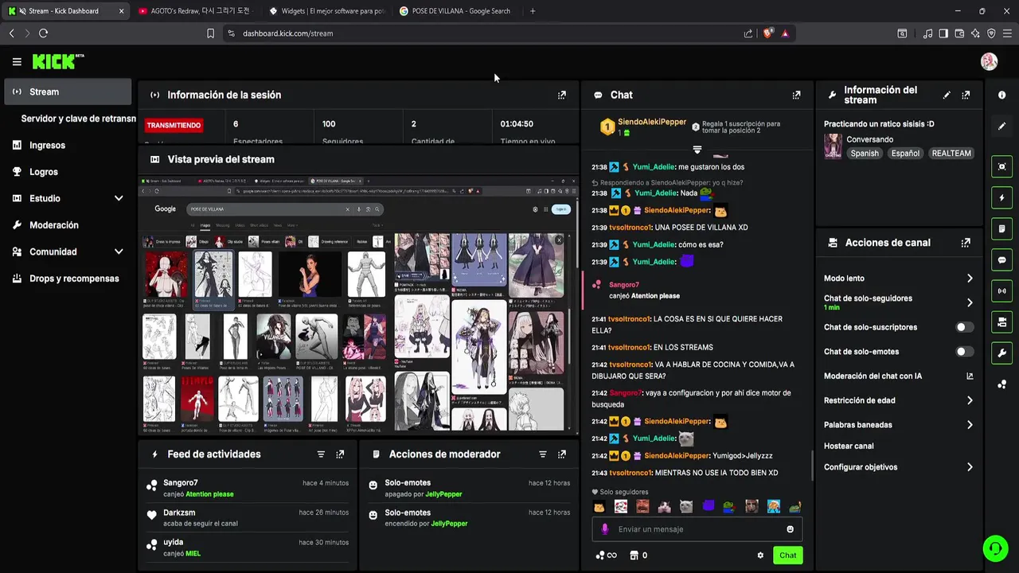Image resolution: width=1019 pixels, height=573 pixels.
Task: Pop out the Acciones de moderador panel
Action: pos(562,454)
